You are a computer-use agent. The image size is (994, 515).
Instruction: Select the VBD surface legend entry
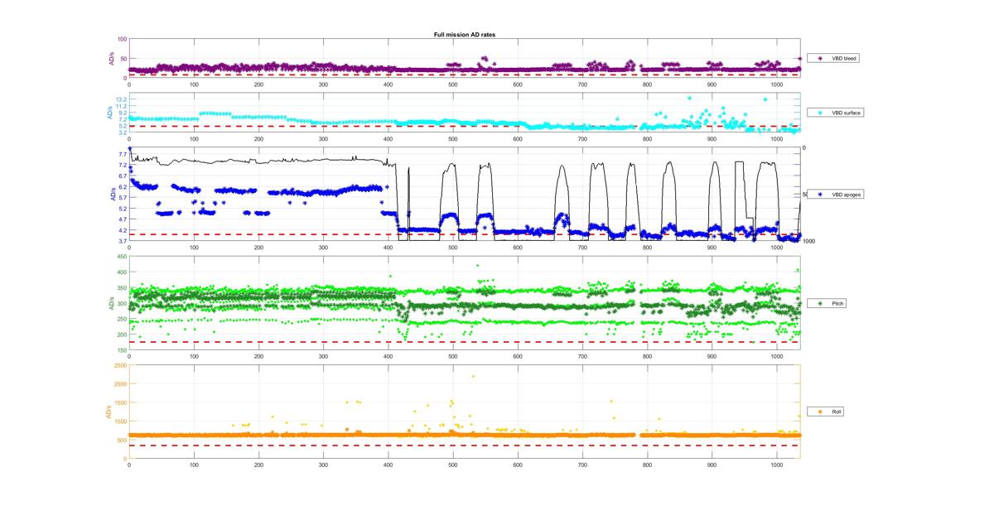pos(837,112)
